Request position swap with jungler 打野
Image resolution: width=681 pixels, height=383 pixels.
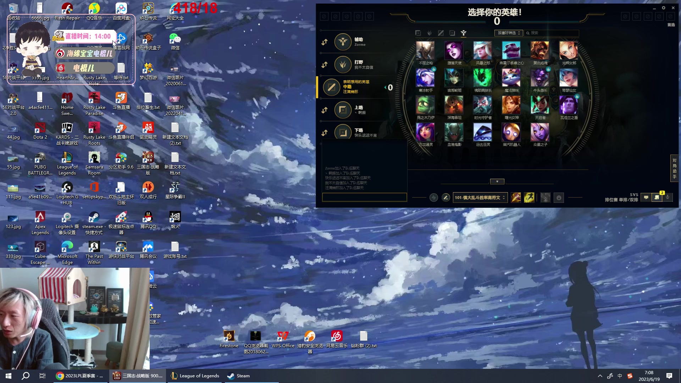click(325, 65)
